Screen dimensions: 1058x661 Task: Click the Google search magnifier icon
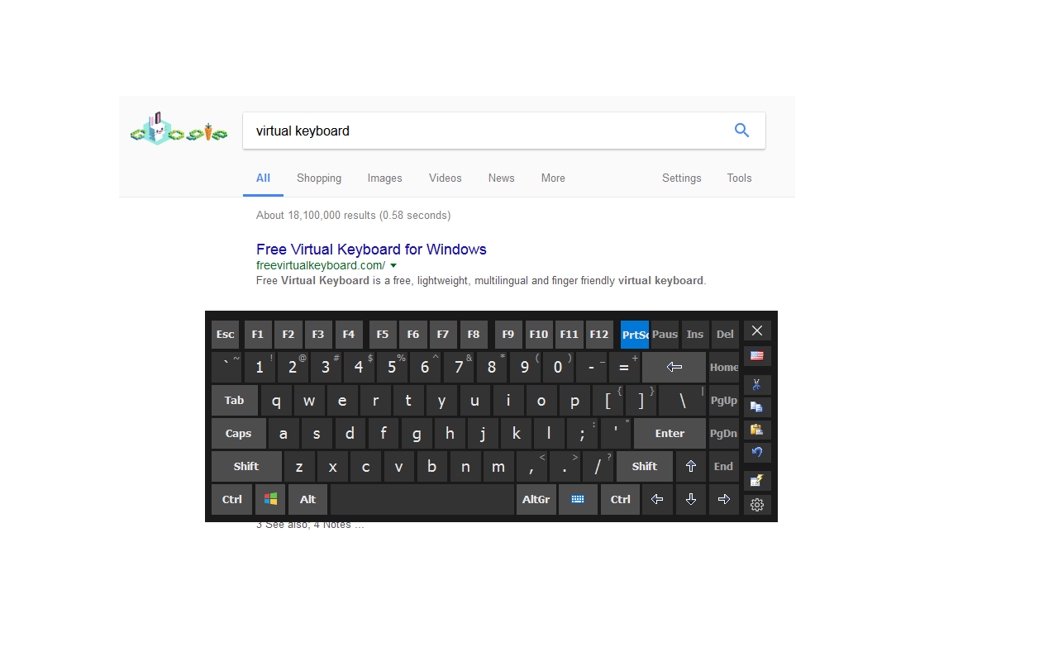point(741,131)
